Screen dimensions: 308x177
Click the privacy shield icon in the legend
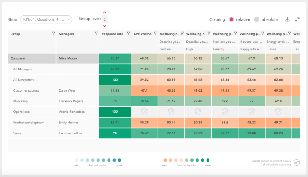[297, 162]
